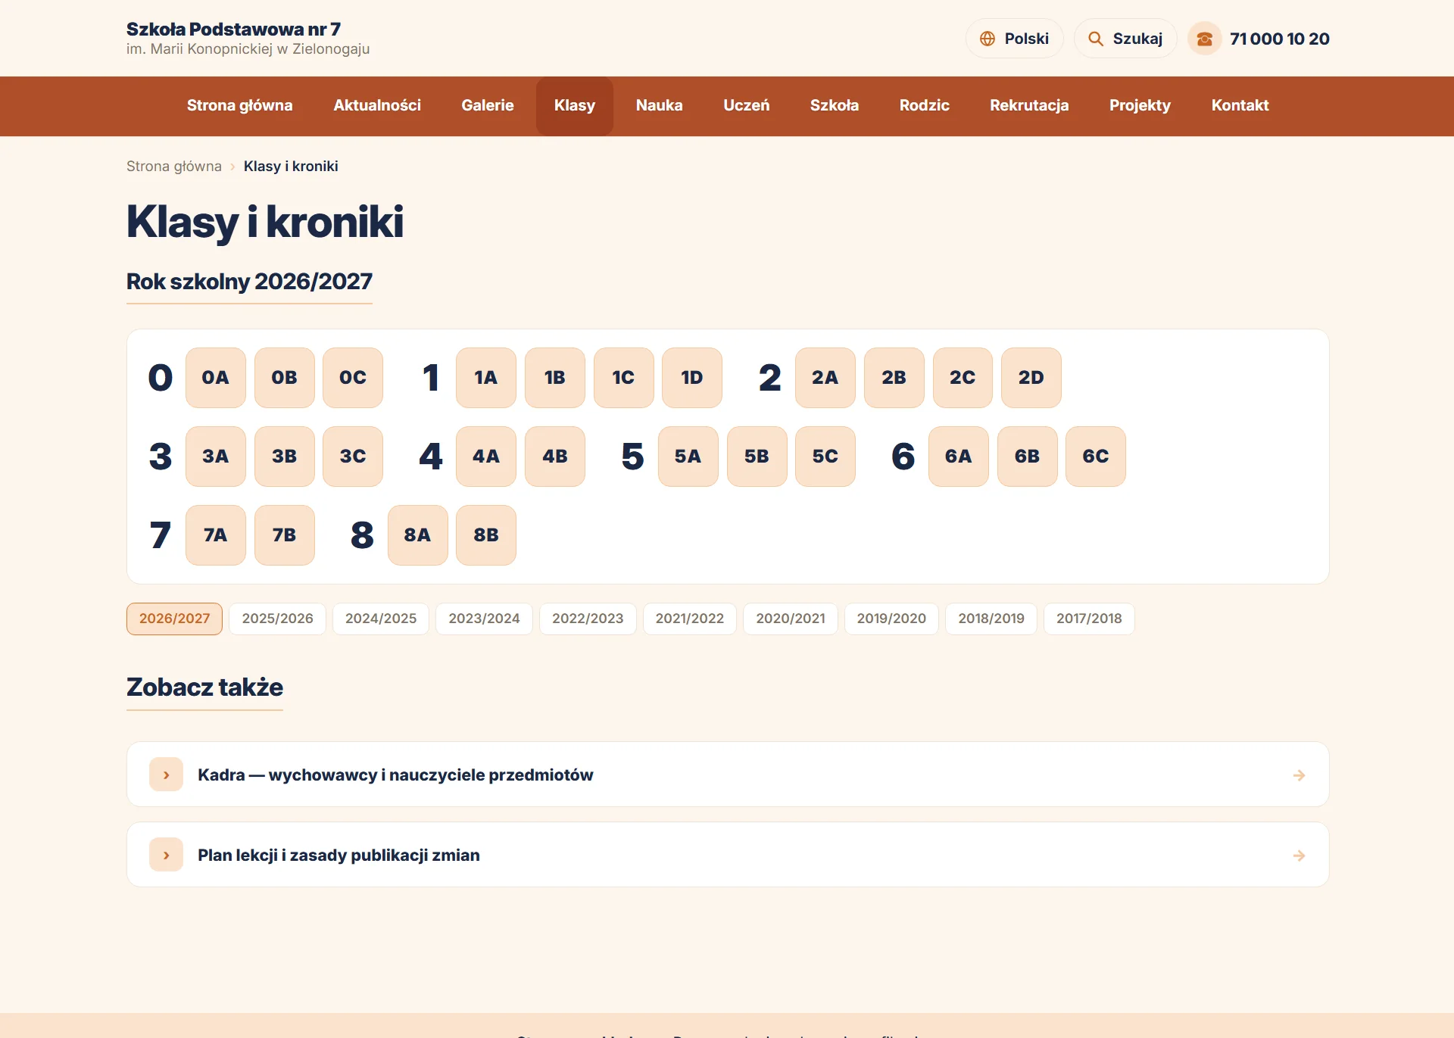Open Plan lekcji i zasady publikacji link
The width and height of the screenshot is (1454, 1038).
pos(728,855)
